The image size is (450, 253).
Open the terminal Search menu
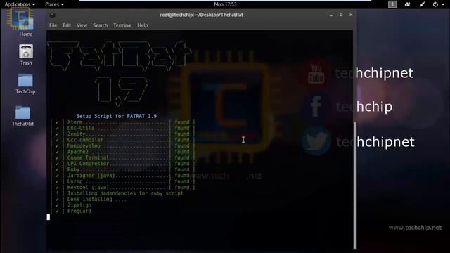coord(100,25)
